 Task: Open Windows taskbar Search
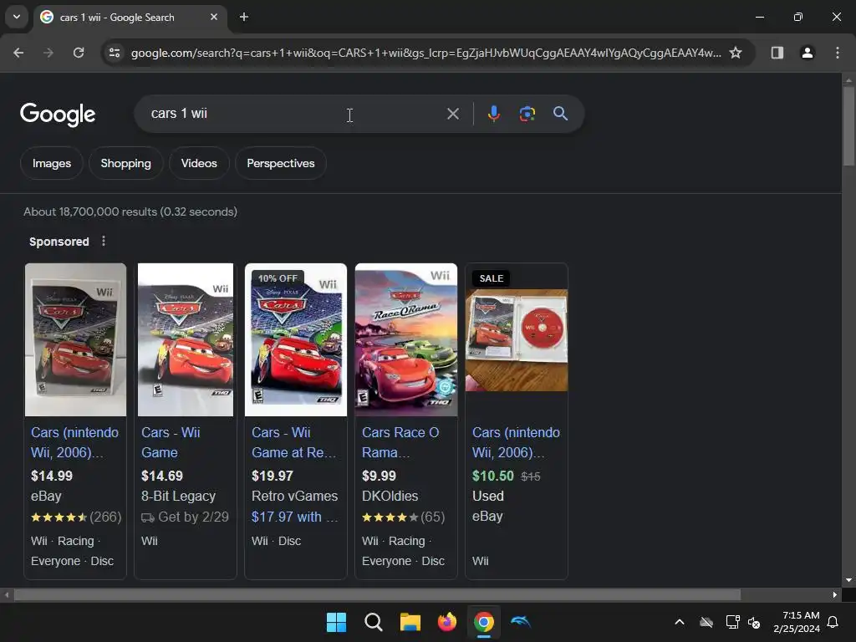pos(374,622)
